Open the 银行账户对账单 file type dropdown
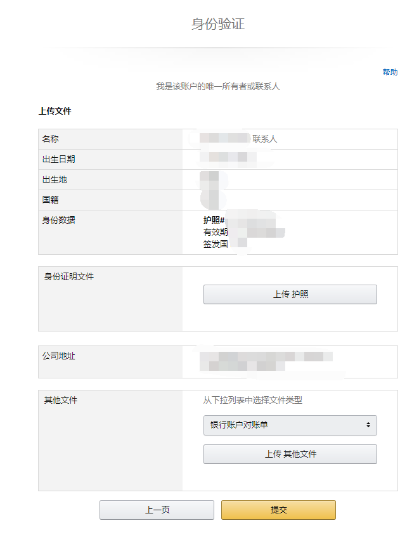The width and height of the screenshot is (419, 535). click(x=285, y=425)
